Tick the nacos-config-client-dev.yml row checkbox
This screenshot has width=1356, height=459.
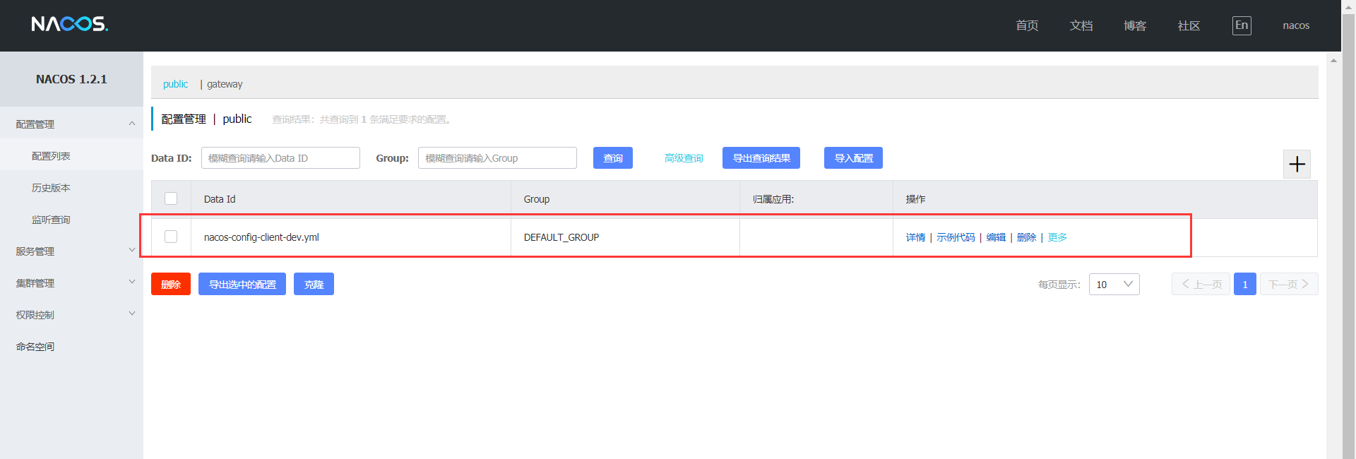point(171,237)
